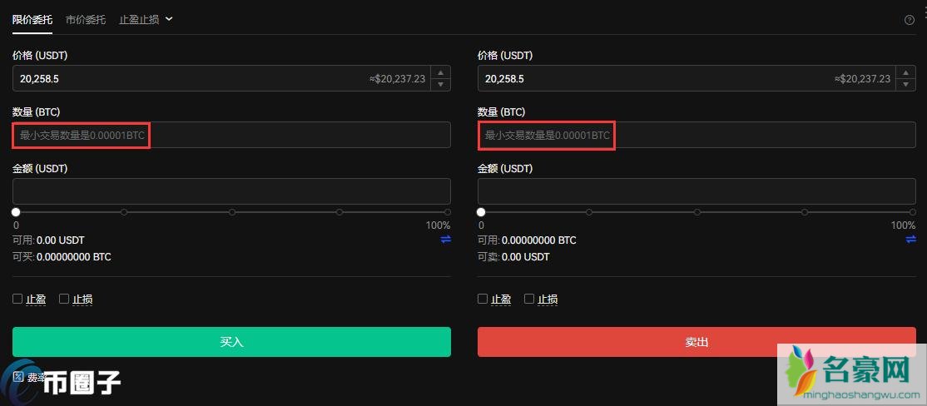
Task: Switch to the 市价委托 tab
Action: point(86,19)
